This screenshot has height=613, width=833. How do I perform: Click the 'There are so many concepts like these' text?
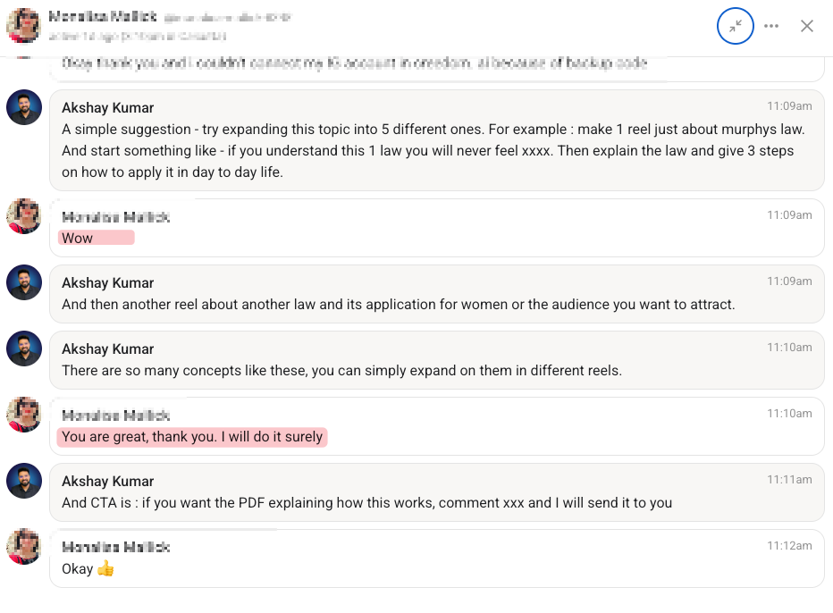pyautogui.click(x=341, y=370)
